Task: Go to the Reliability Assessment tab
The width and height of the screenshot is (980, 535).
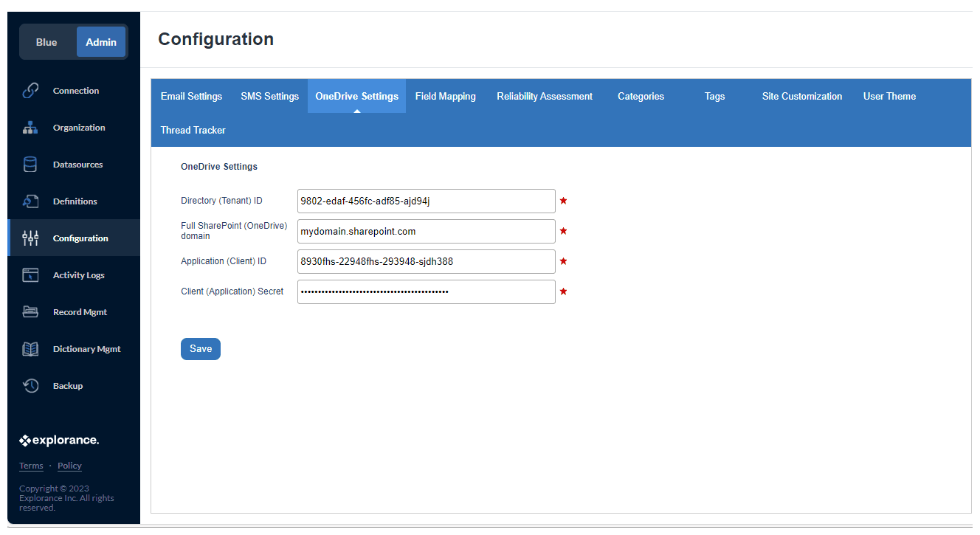Action: (545, 96)
